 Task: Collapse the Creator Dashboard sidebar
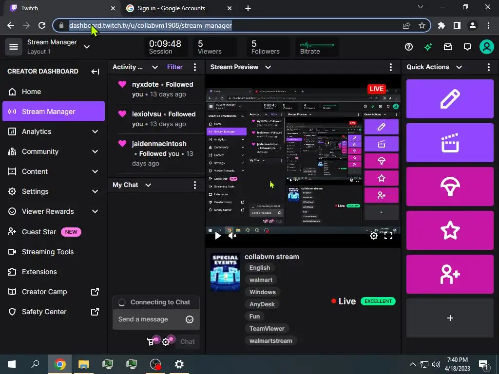[95, 71]
